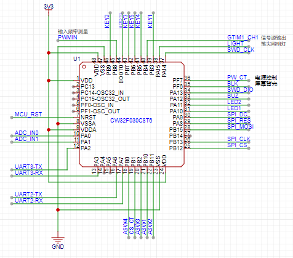Viewport: 293px width, 258px height.
Task: Select the 笔尖照明灯 annotation text
Action: 273,44
